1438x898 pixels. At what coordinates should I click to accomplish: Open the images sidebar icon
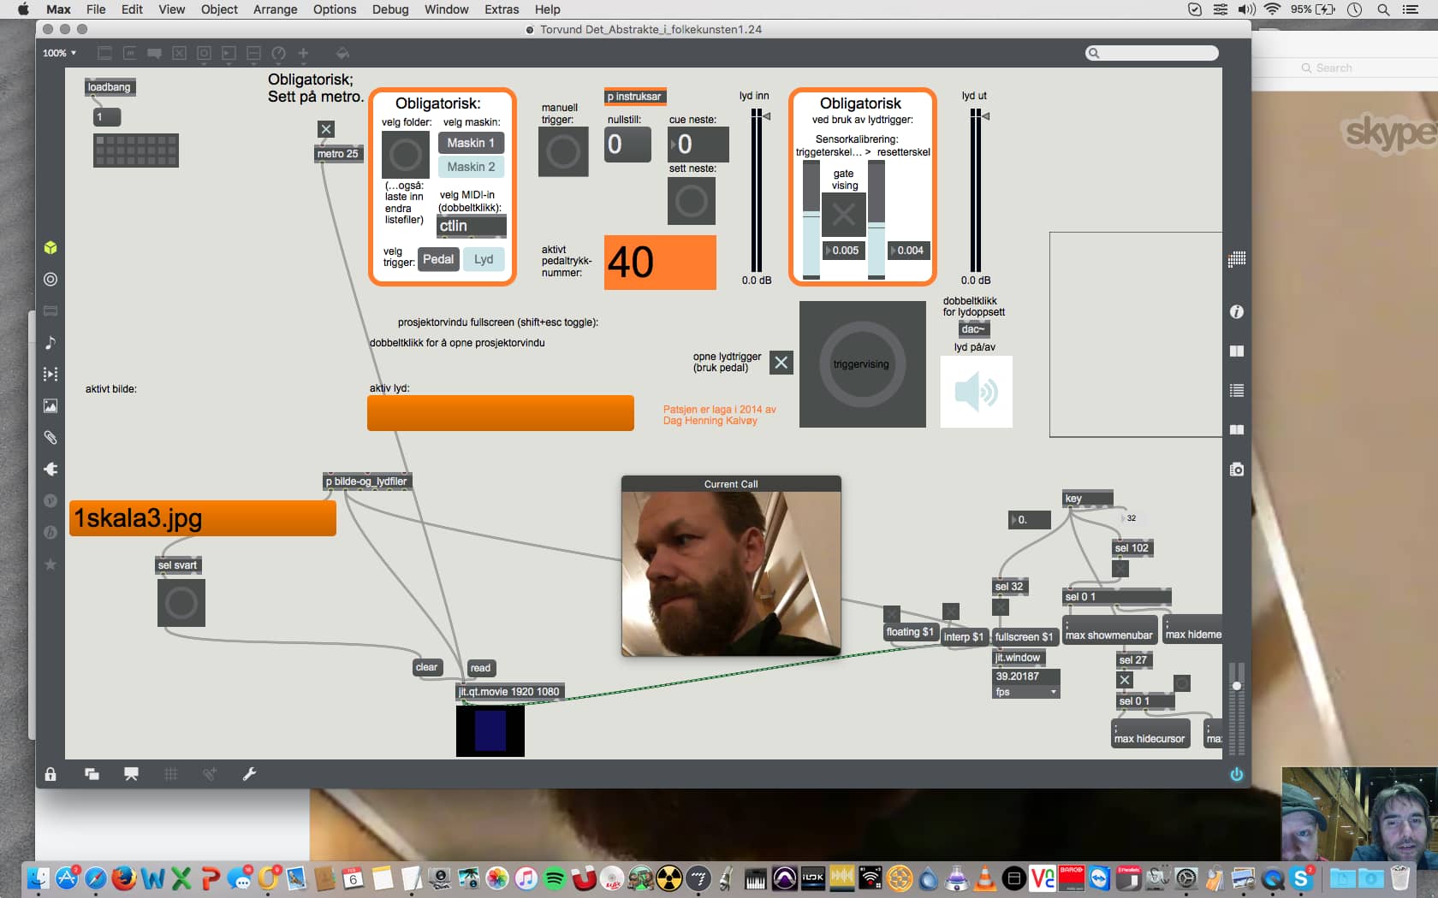51,406
